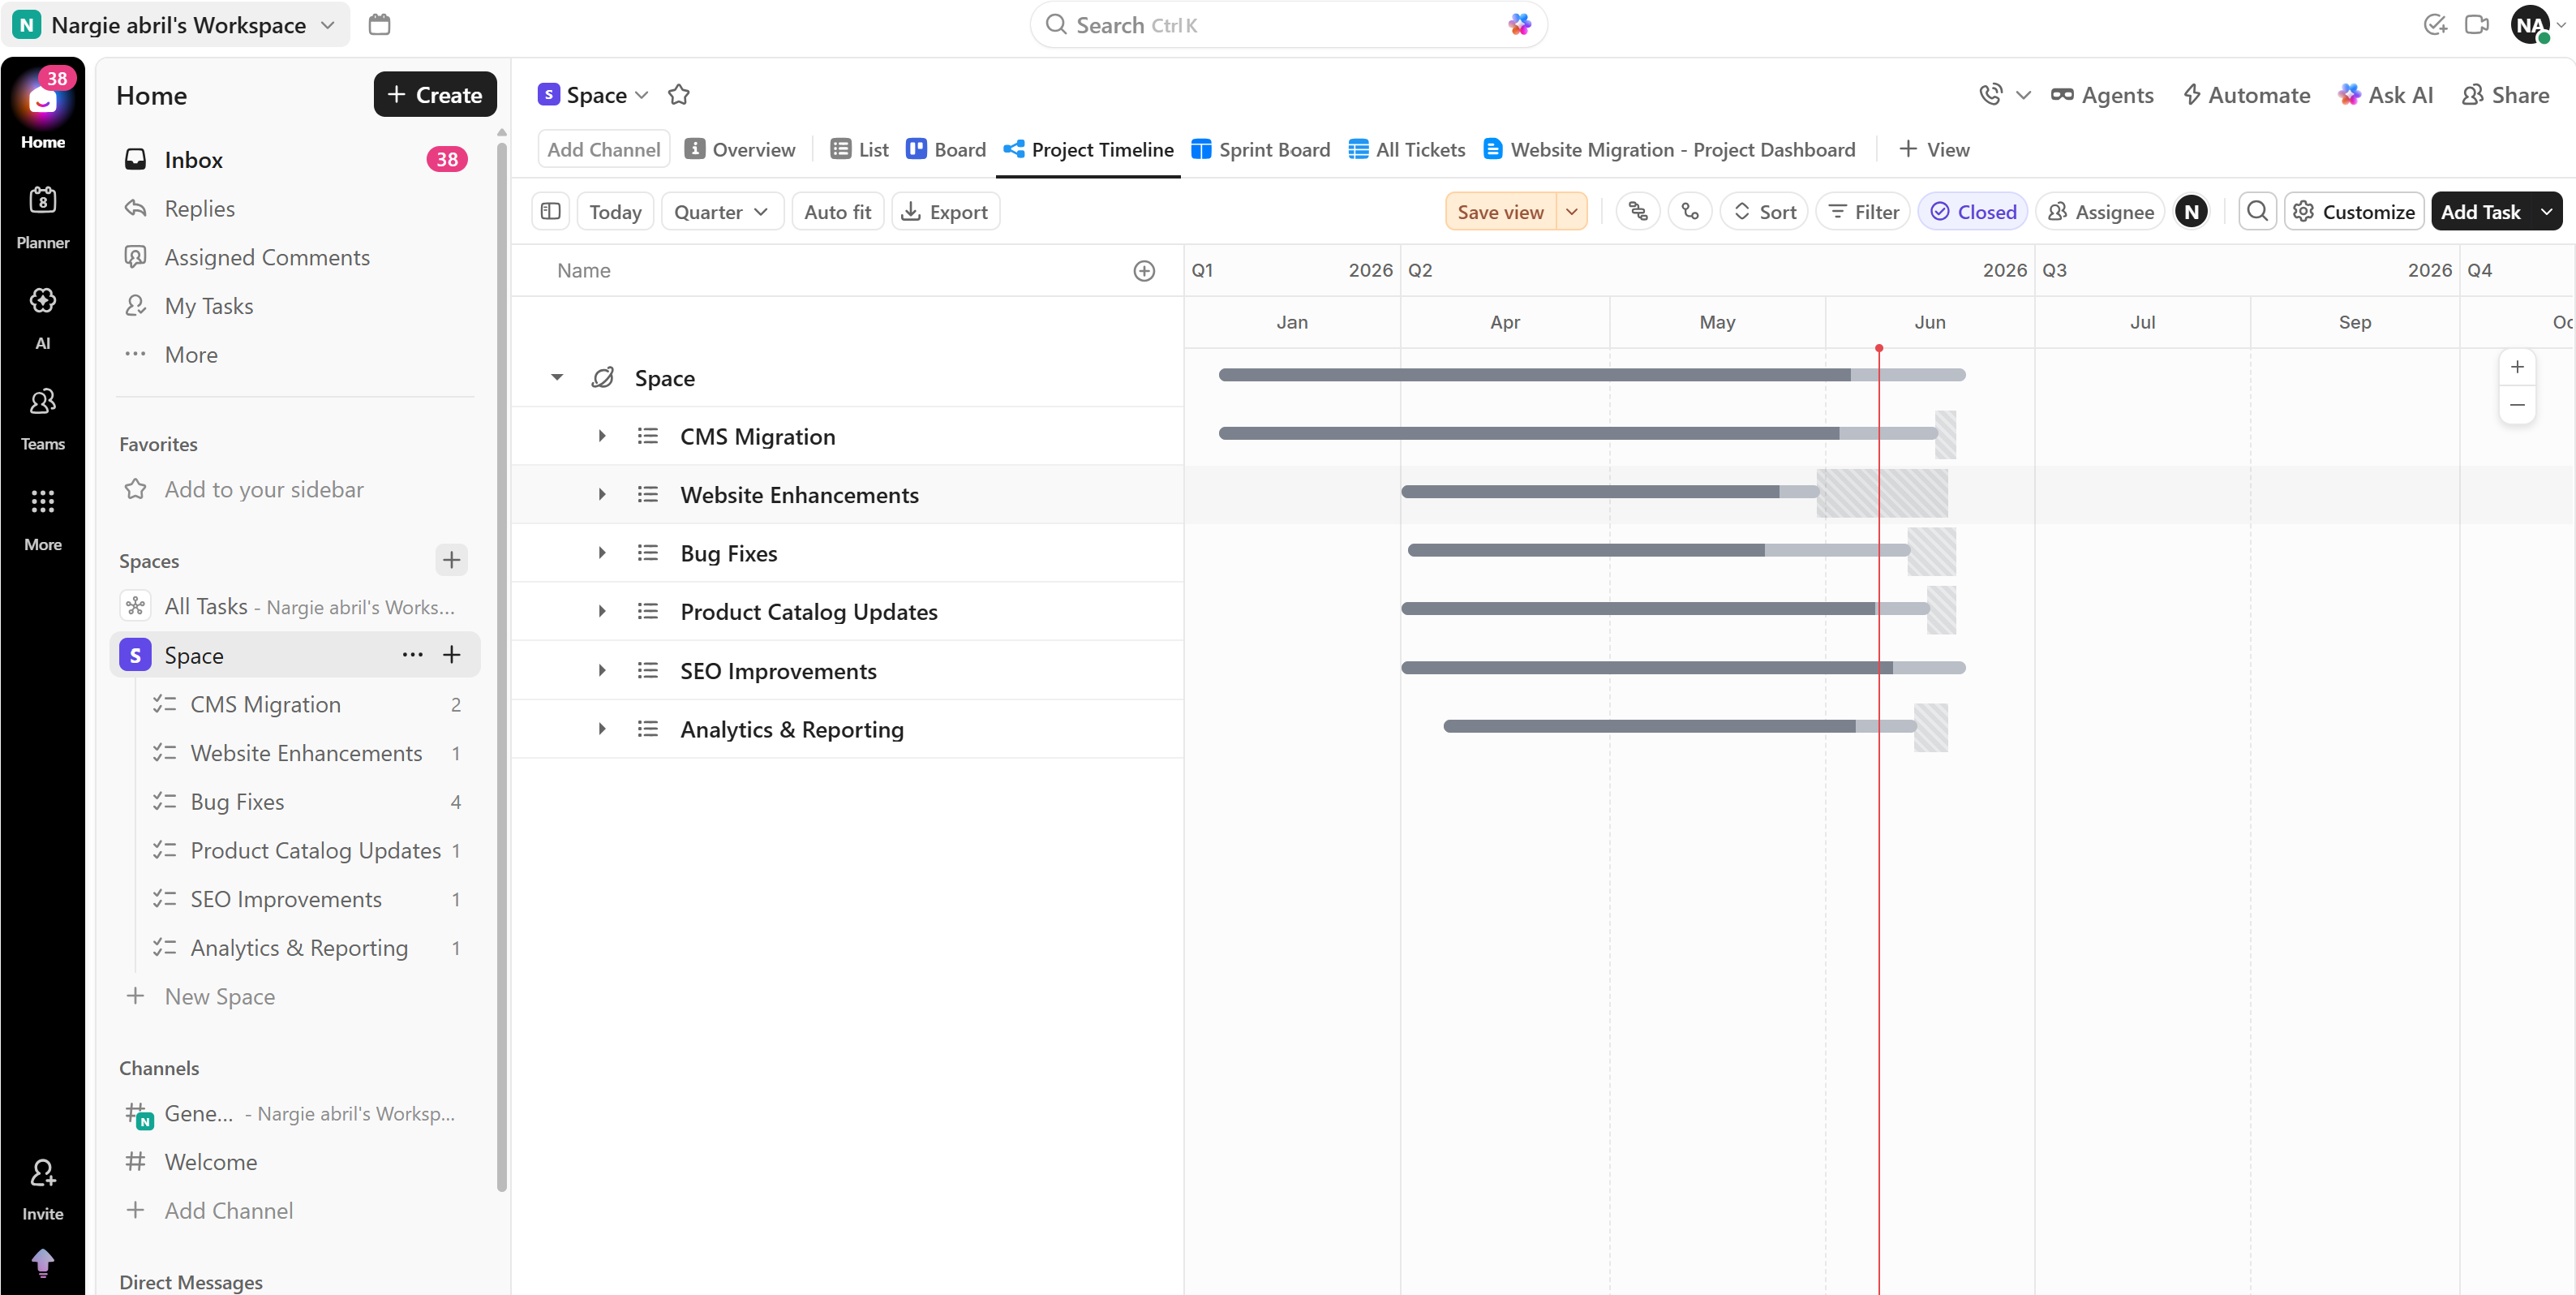Click the Share button
This screenshot has width=2576, height=1295.
pyautogui.click(x=2505, y=95)
